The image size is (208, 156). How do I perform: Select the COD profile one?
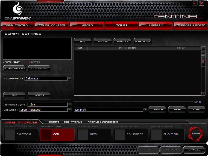coord(57,134)
